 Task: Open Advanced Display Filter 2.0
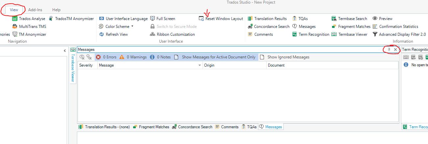399,34
